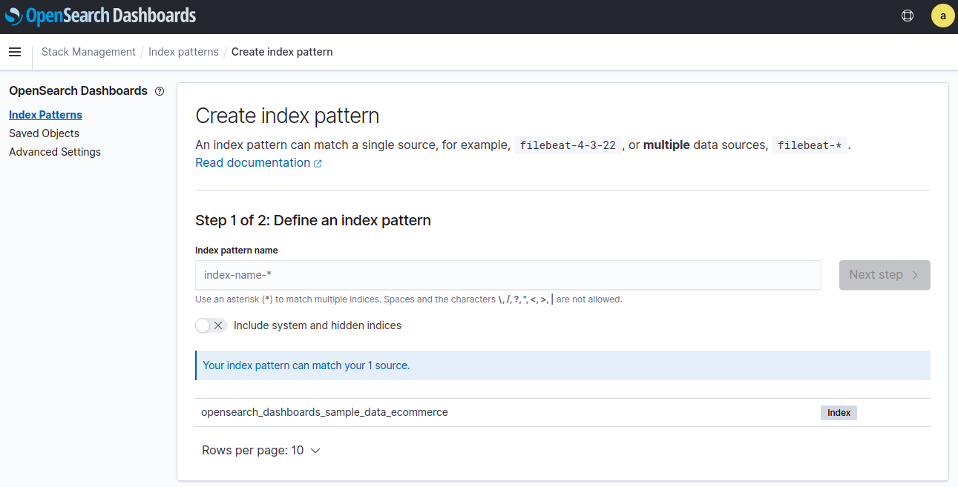Click the Next step button
958x487 pixels.
click(885, 275)
